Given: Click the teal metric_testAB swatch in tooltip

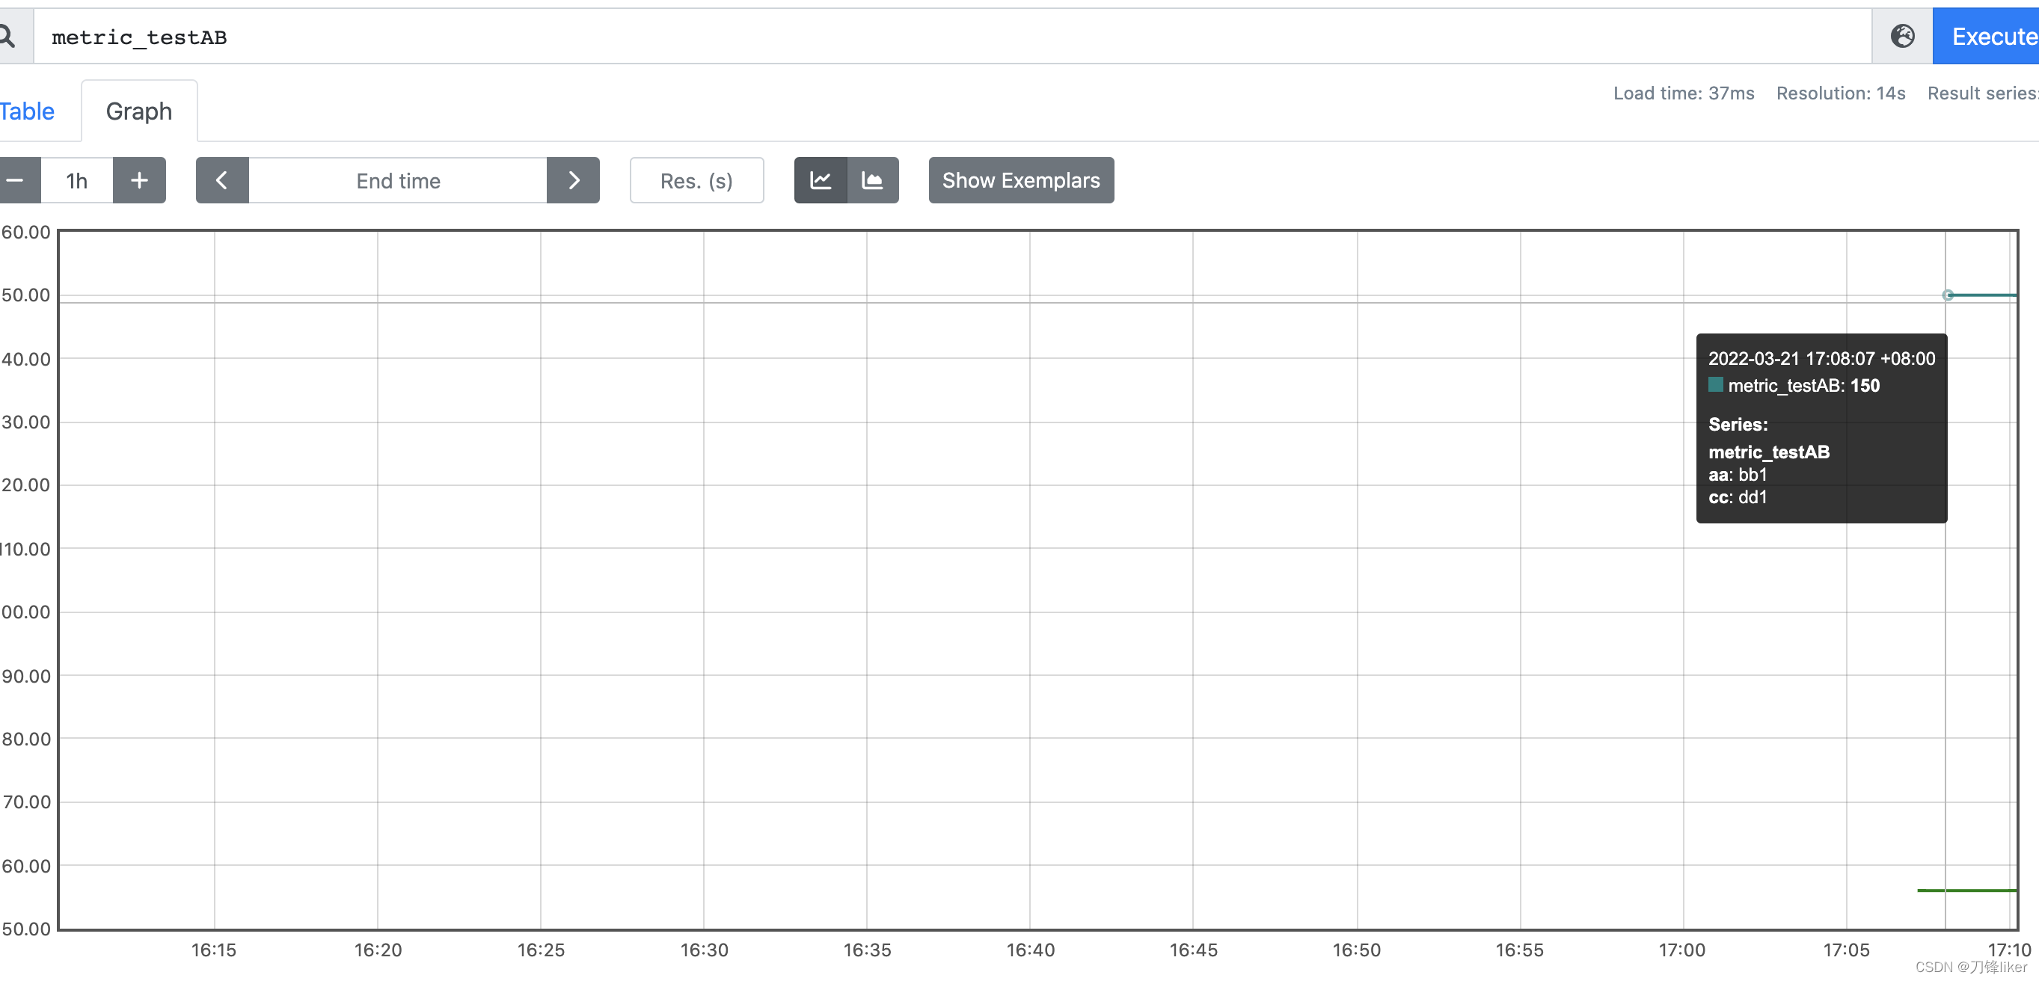Looking at the screenshot, I should [1715, 385].
